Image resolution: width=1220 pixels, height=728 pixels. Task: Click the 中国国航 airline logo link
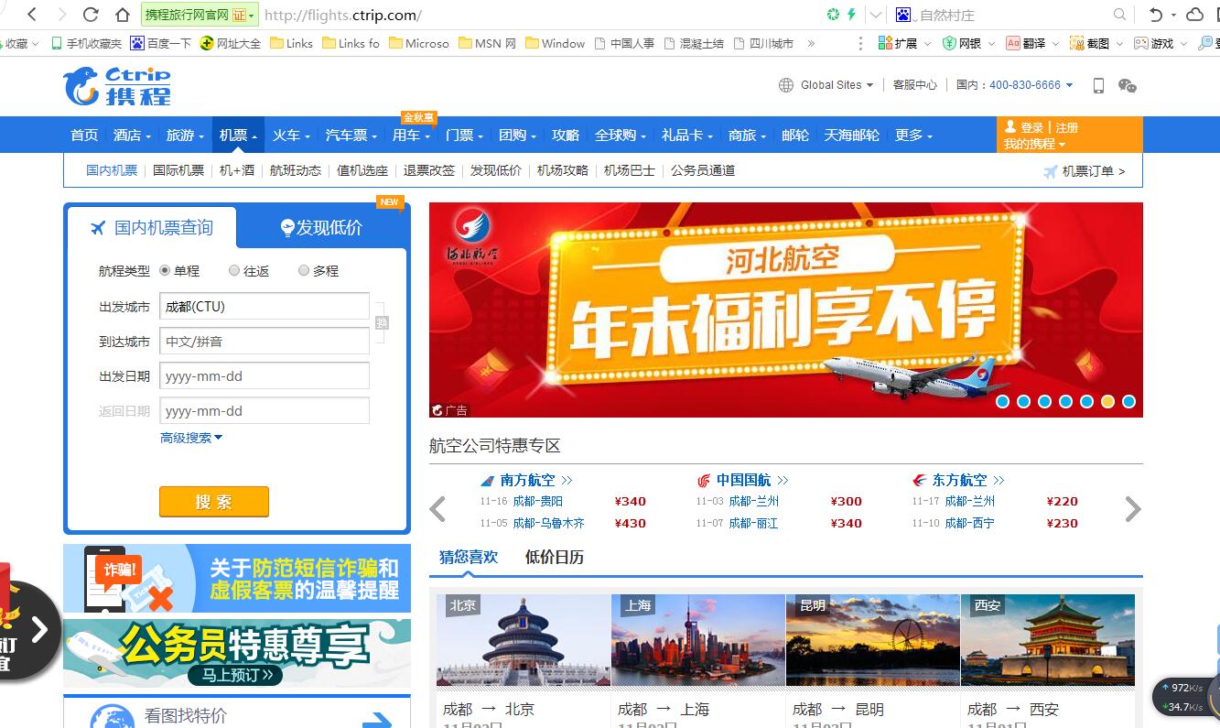742,480
